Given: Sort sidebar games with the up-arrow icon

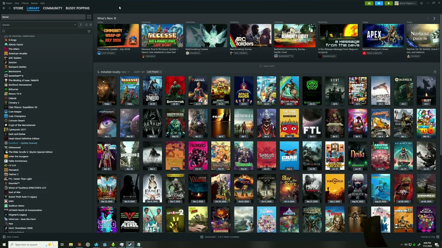Looking at the screenshot, I should (81, 25).
